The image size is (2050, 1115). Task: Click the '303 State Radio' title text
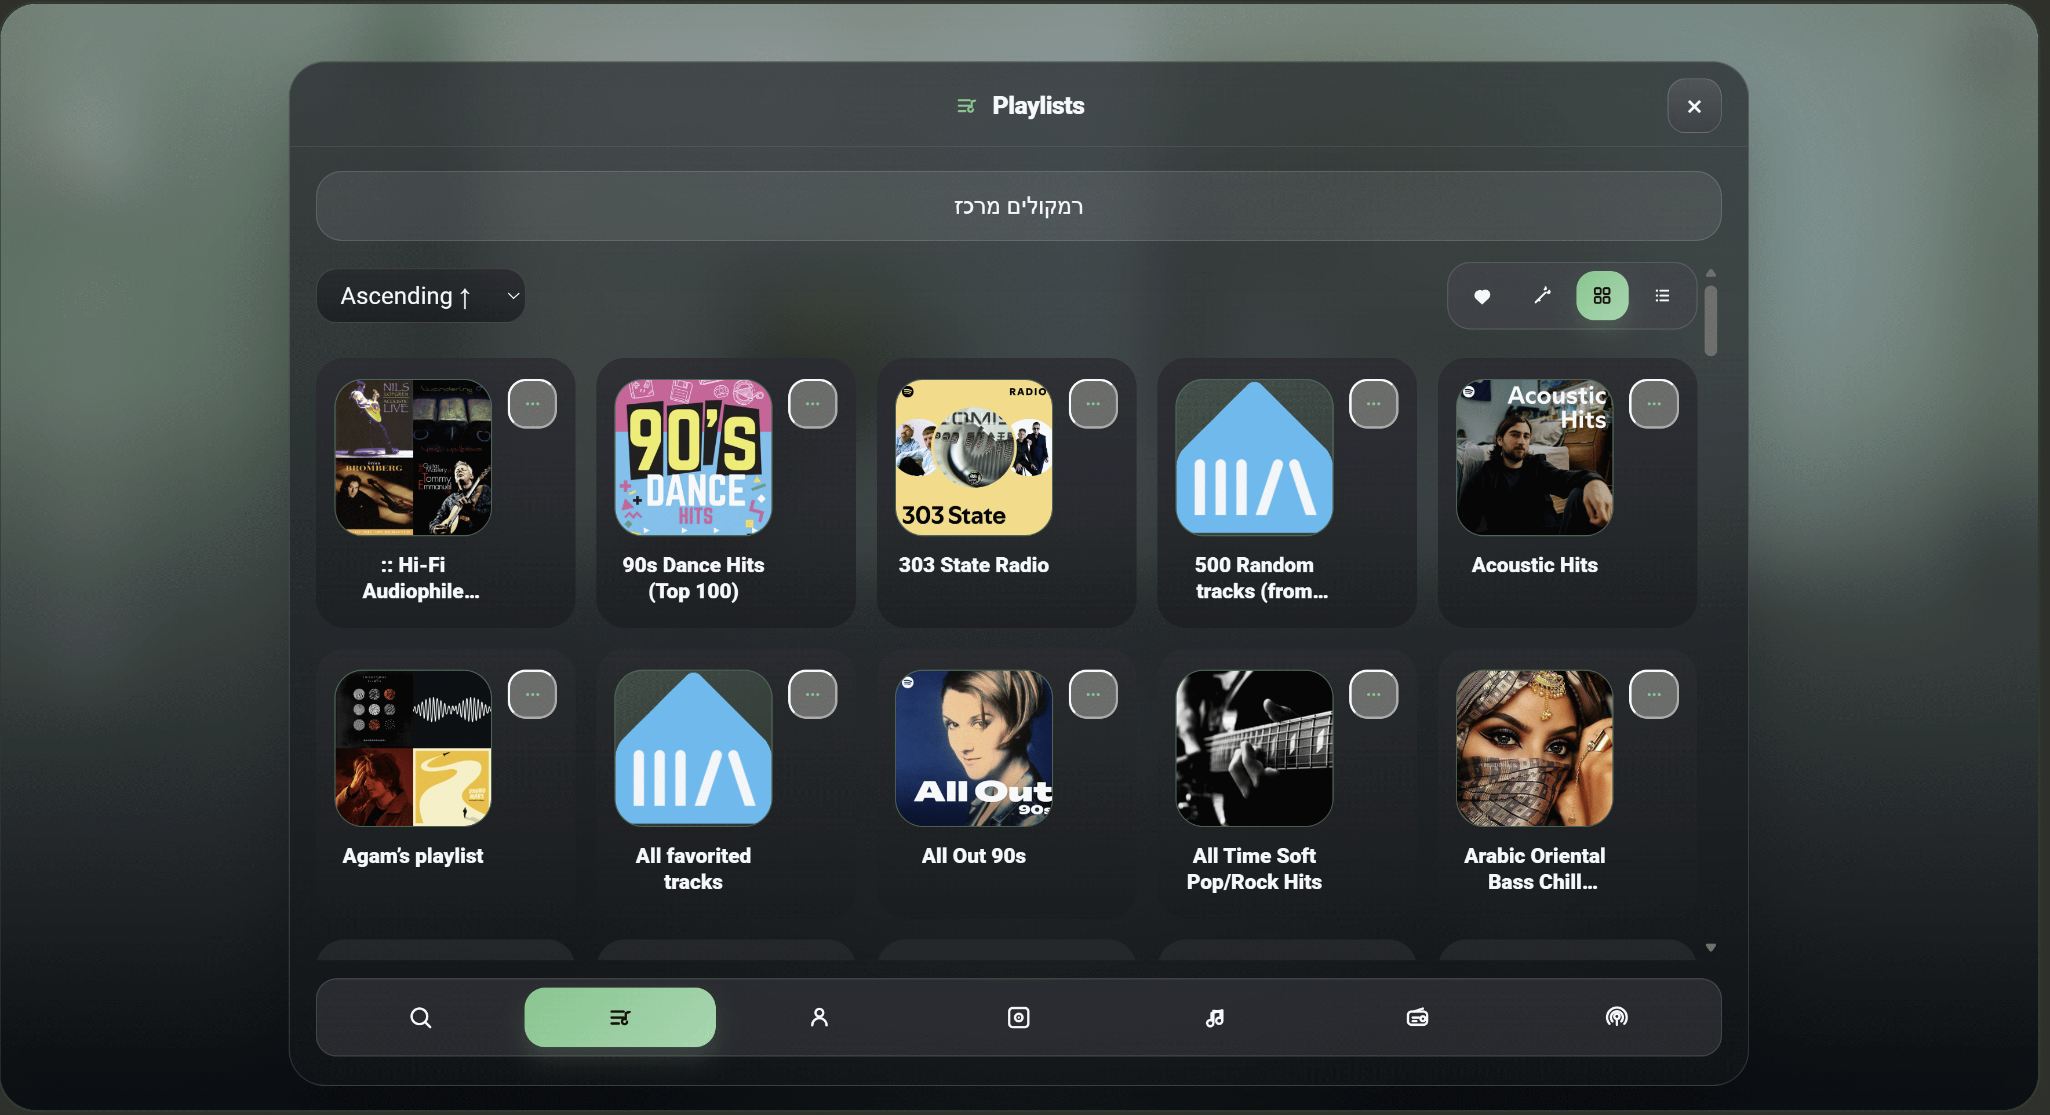[x=974, y=565]
